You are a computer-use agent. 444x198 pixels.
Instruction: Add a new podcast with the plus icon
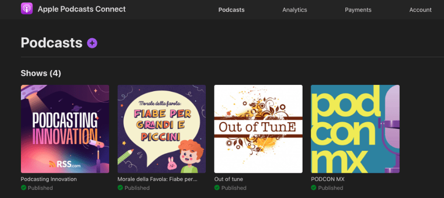click(x=92, y=43)
